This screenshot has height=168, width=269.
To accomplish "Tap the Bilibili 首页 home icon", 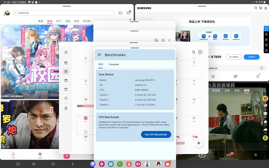I will point(13,155).
